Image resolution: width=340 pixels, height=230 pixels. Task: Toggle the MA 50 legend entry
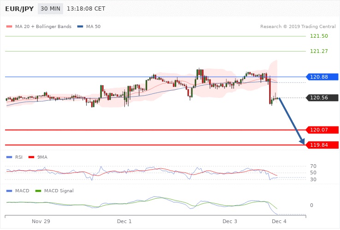89,27
